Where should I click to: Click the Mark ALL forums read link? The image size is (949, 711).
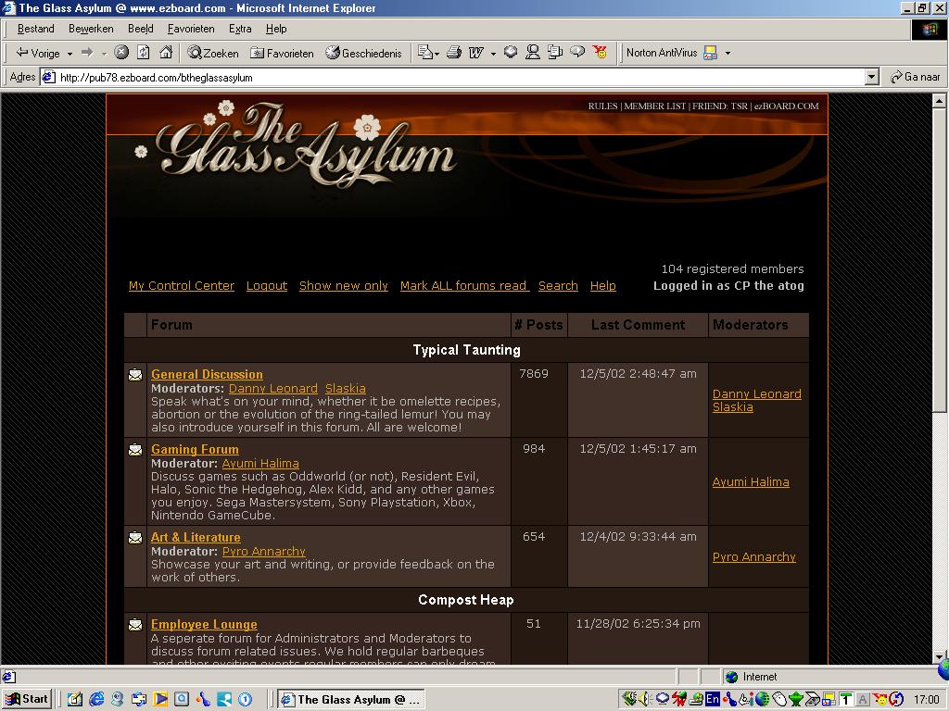pyautogui.click(x=463, y=285)
